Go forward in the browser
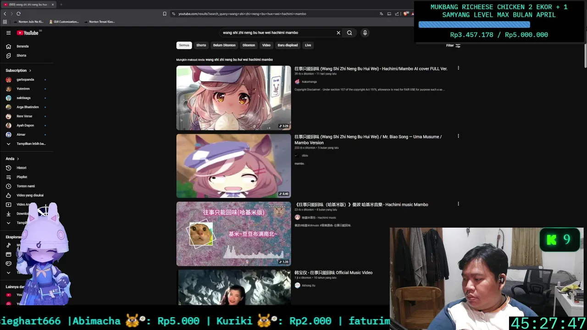The height and width of the screenshot is (330, 587). pos(11,14)
